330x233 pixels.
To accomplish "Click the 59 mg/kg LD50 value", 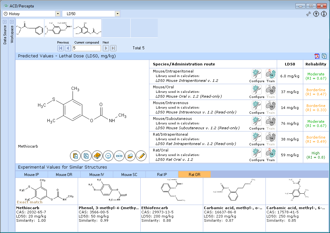I will (x=290, y=155).
